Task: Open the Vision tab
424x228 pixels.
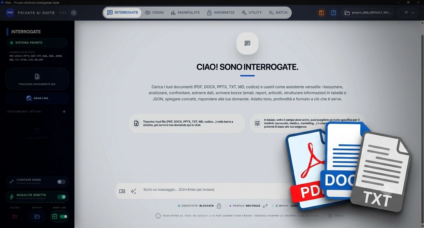Action: [x=154, y=13]
